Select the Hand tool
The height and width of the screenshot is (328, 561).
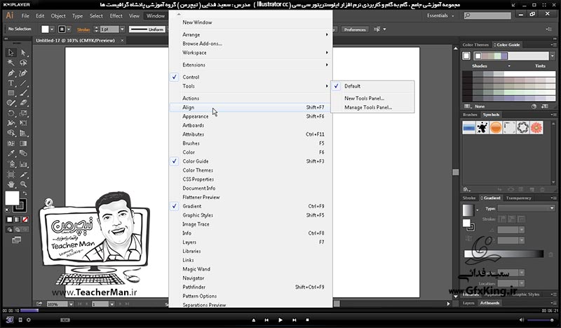11,184
